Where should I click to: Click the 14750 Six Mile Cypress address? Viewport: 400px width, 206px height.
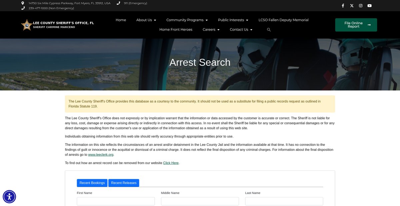coord(69,3)
